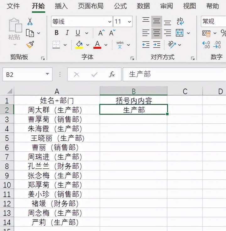Expand copy options arrow
The width and height of the screenshot is (226, 231).
[x=39, y=33]
